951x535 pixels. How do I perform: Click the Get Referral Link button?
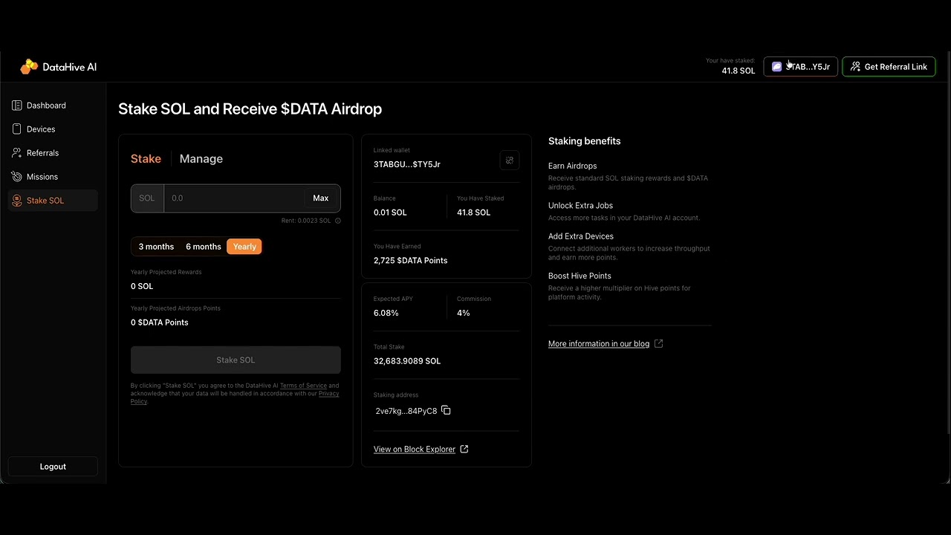tap(889, 67)
